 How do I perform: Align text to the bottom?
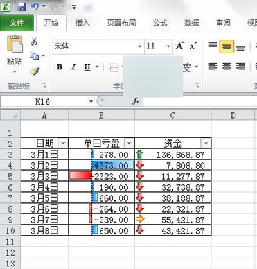click(x=240, y=48)
